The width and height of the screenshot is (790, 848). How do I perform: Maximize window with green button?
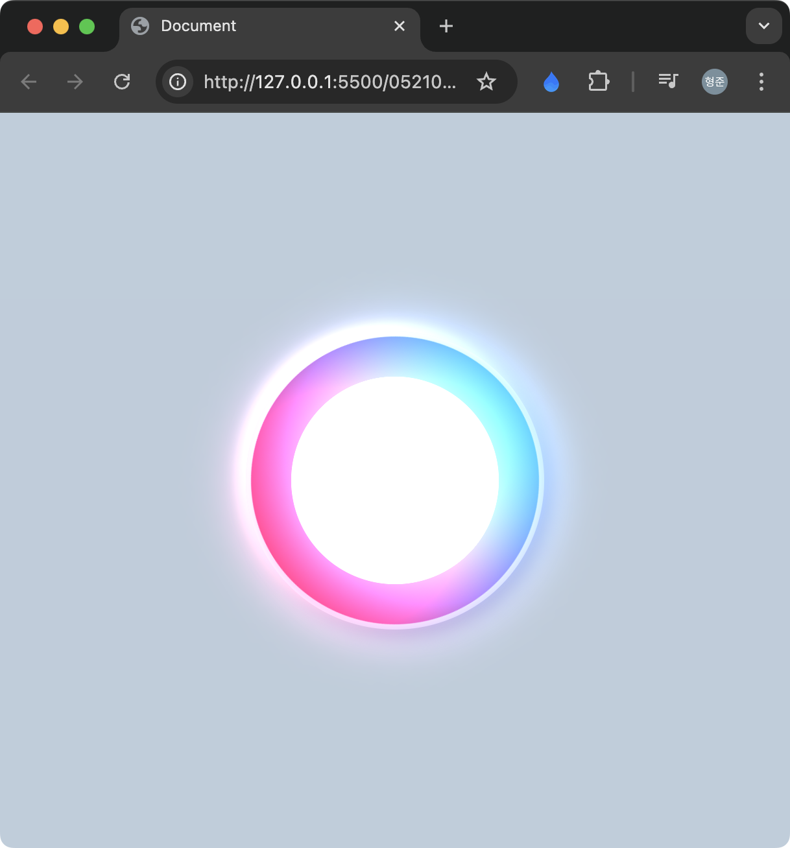click(x=87, y=26)
